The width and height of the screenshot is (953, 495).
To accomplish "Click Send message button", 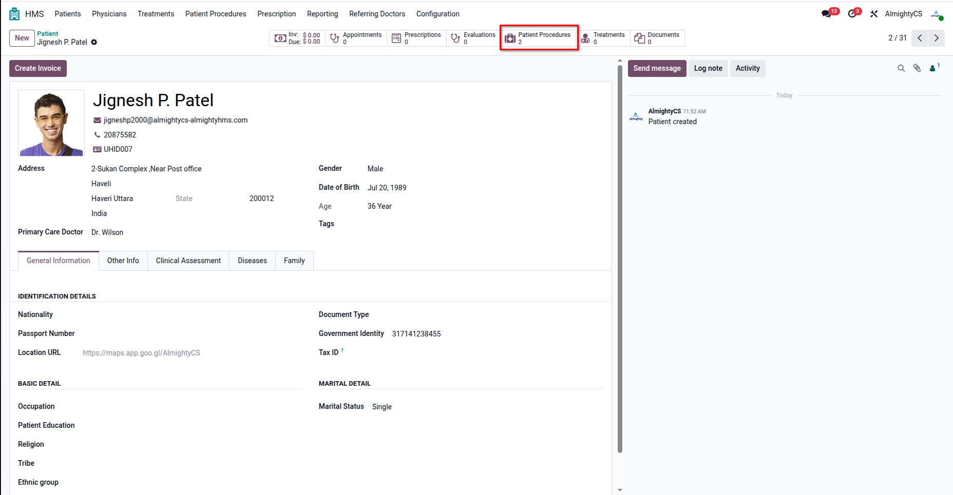I will click(x=657, y=68).
